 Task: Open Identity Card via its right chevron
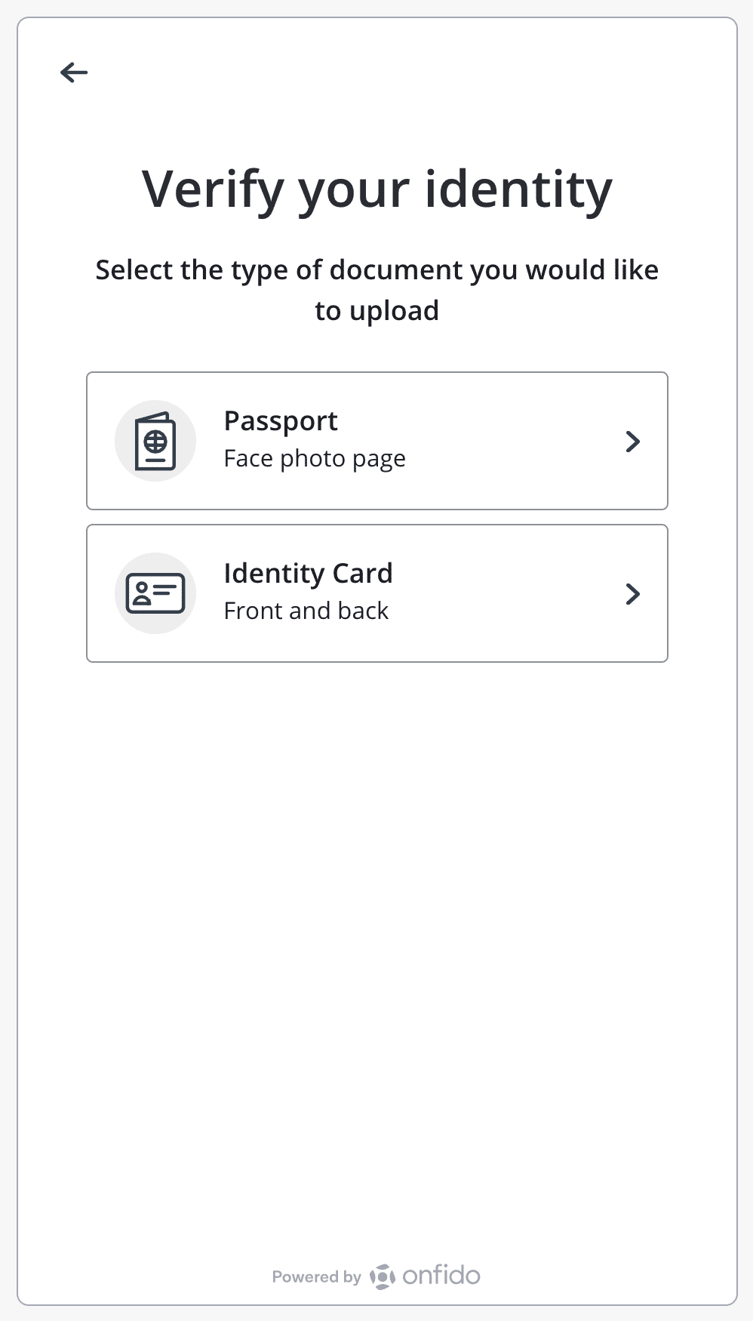tap(633, 594)
